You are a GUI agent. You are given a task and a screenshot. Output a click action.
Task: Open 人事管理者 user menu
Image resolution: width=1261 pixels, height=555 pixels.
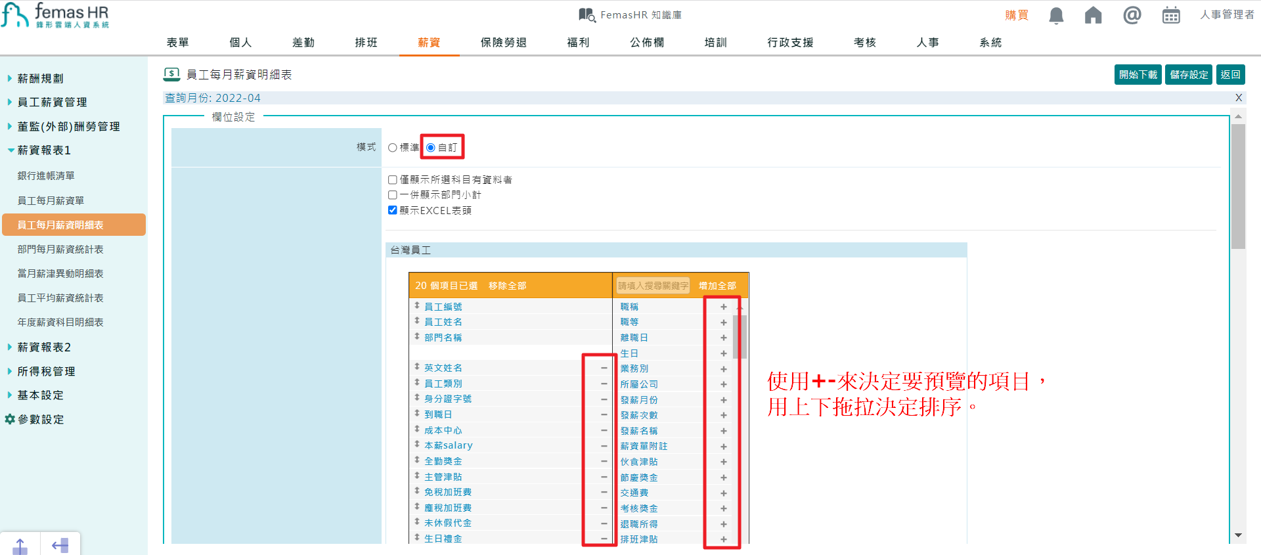1227,14
